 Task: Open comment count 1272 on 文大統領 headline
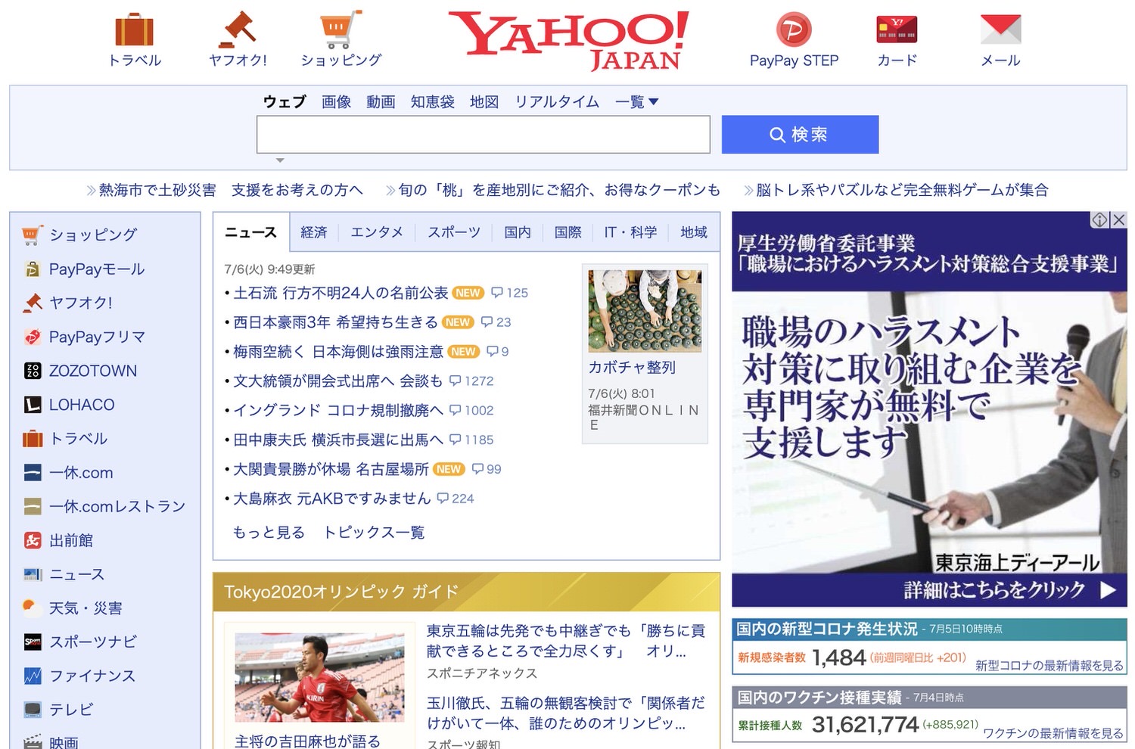[471, 381]
